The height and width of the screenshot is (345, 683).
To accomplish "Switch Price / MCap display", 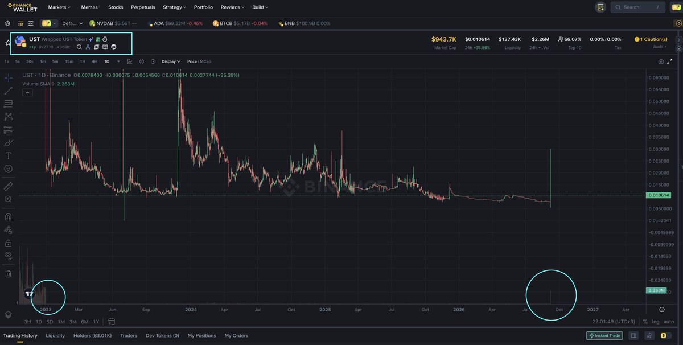I will 199,61.
